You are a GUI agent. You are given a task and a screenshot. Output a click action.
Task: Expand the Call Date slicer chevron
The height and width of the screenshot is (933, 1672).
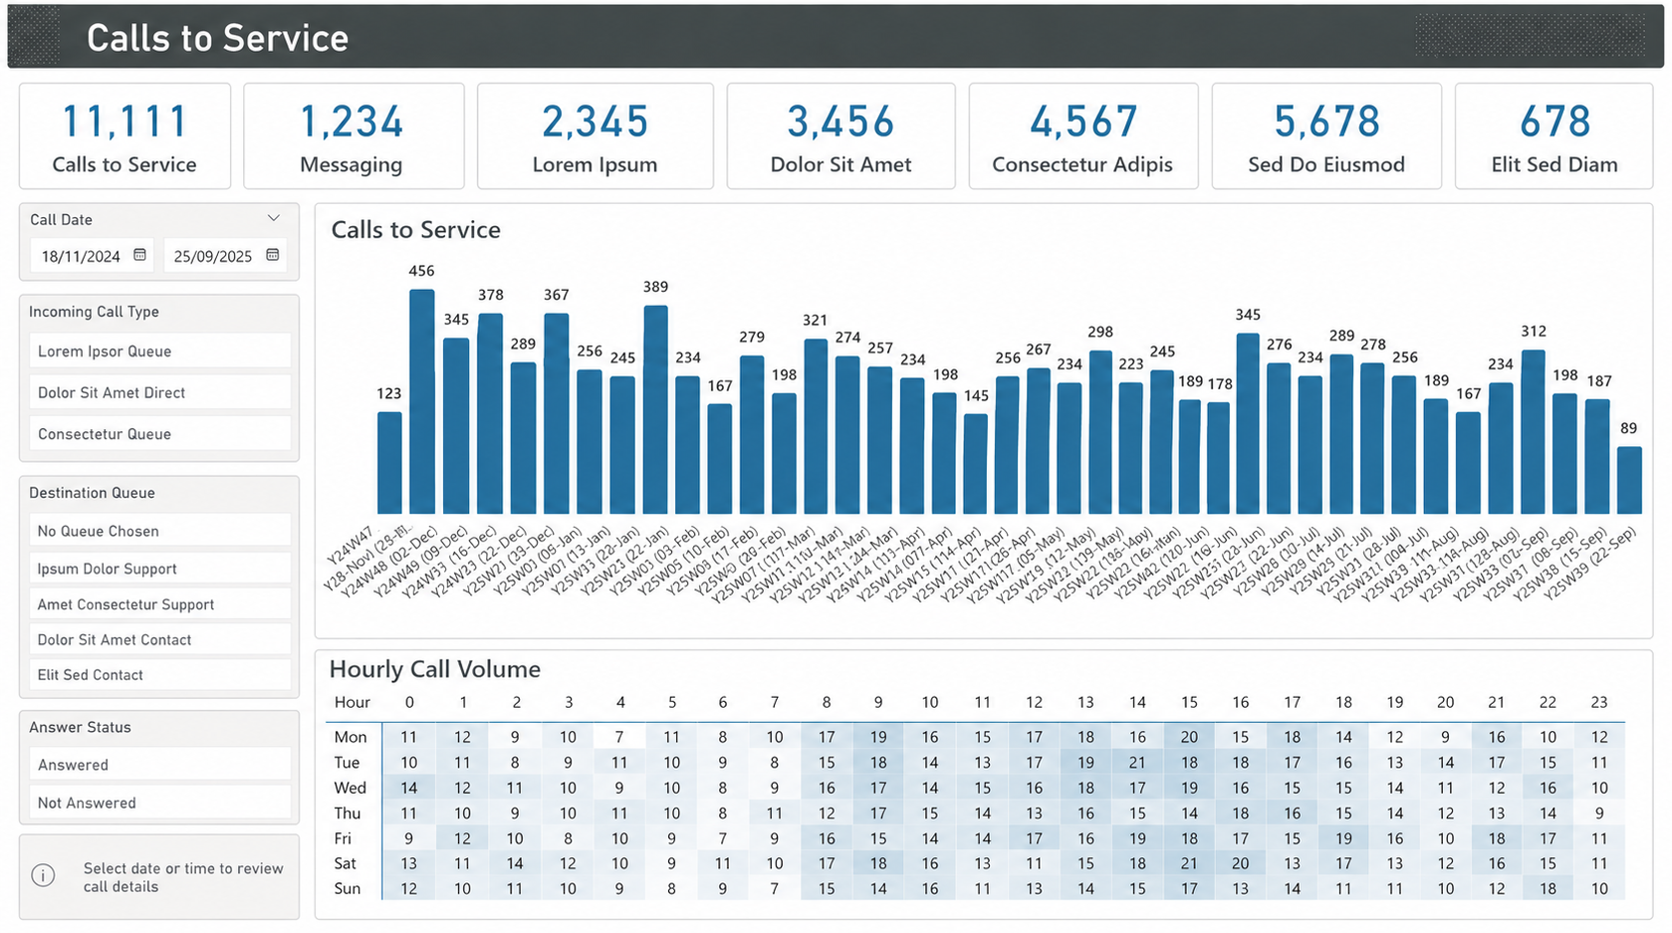coord(274,218)
